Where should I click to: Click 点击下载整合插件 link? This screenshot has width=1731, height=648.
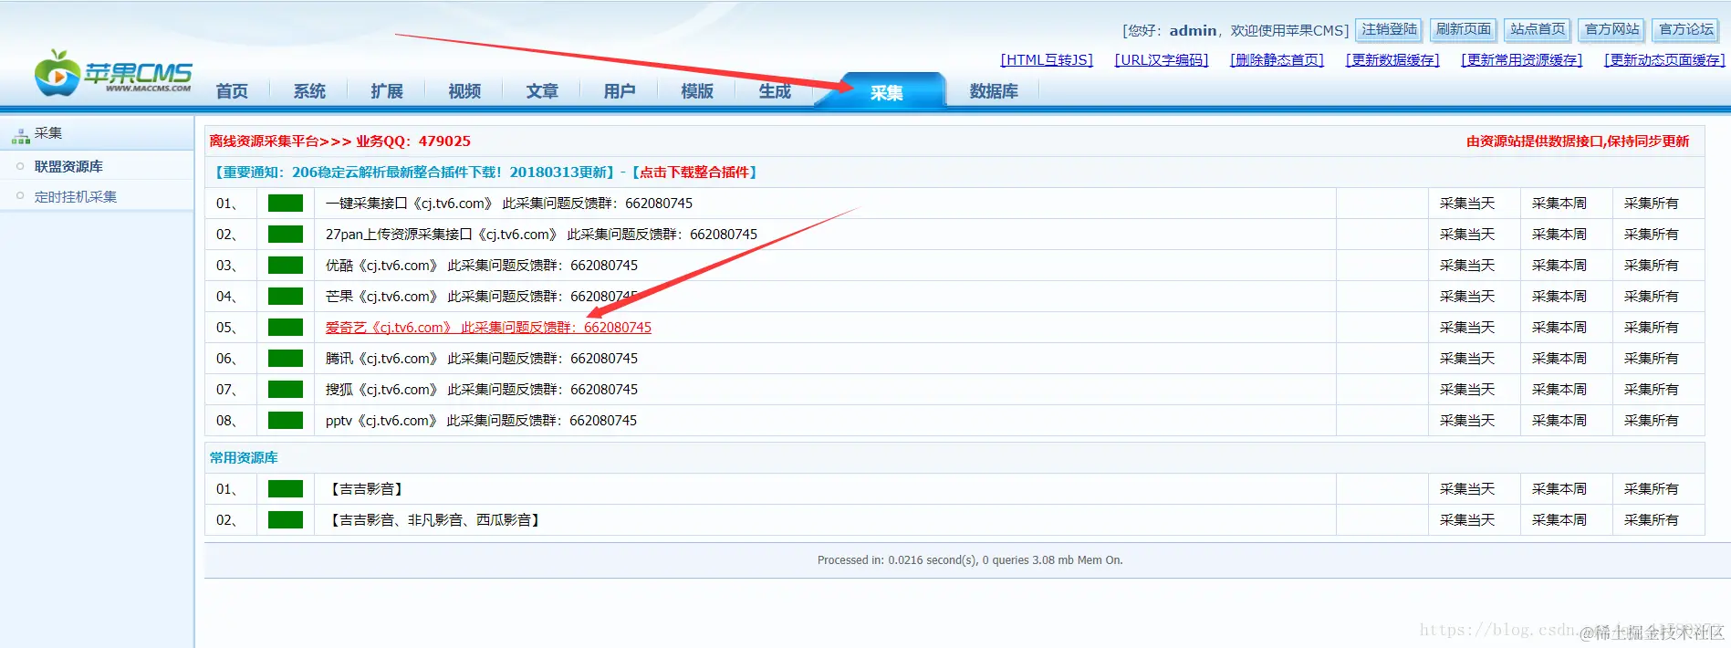coord(694,172)
